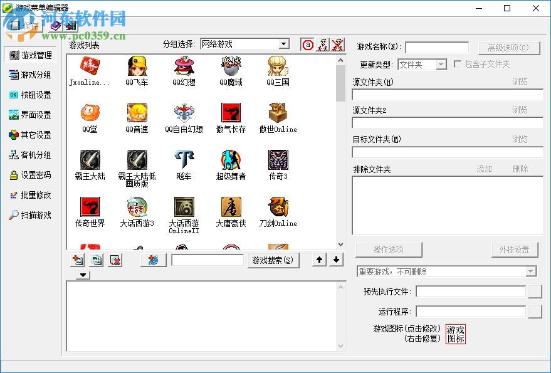The image size is (551, 373).
Task: Click the red X figure icon top right
Action: click(337, 44)
